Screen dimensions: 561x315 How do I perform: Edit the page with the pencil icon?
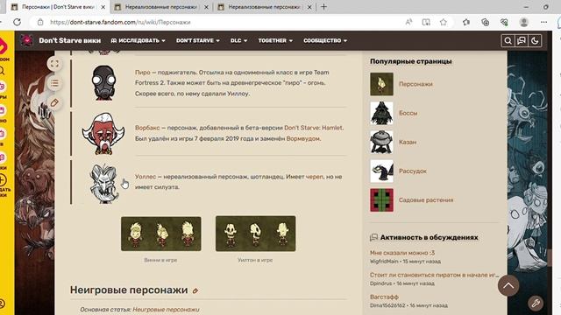pos(54,103)
